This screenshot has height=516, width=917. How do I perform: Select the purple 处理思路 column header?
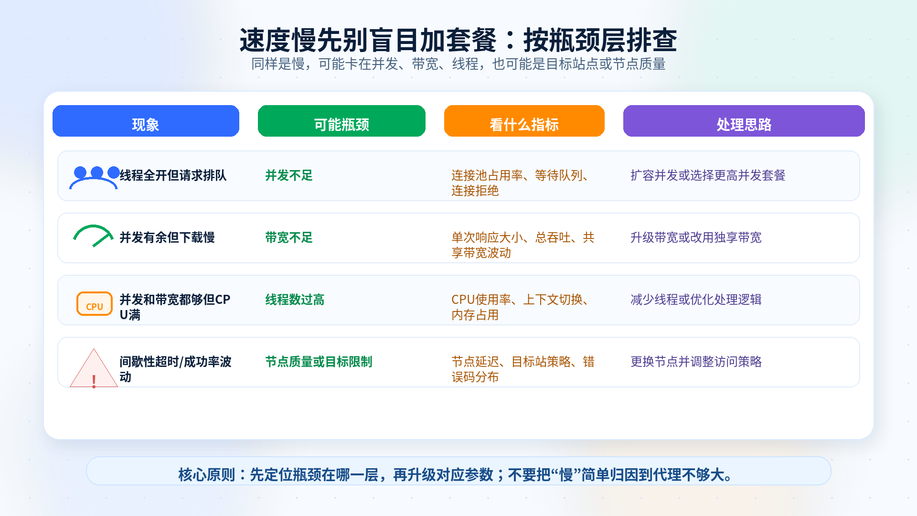tap(744, 121)
